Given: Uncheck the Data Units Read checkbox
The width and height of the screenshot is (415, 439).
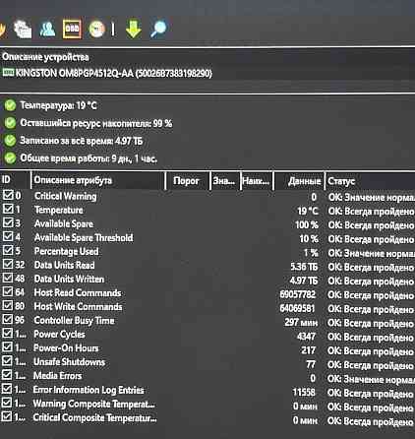Looking at the screenshot, I should [7, 264].
